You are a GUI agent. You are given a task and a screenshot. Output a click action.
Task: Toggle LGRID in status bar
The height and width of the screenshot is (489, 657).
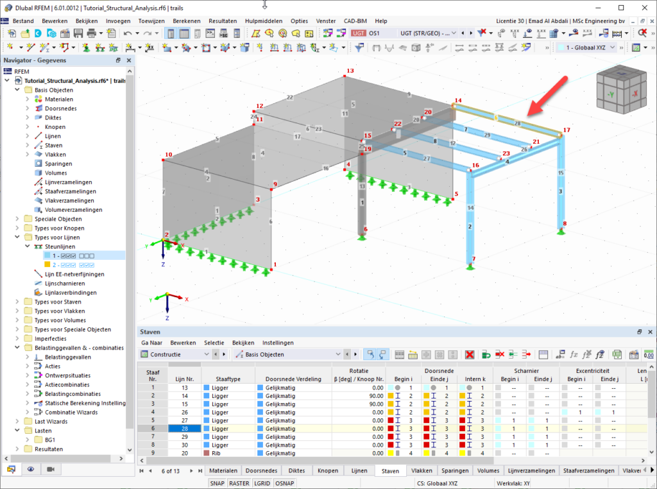(x=262, y=483)
